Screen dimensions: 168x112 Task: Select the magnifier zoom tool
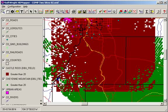[x=3, y=12]
